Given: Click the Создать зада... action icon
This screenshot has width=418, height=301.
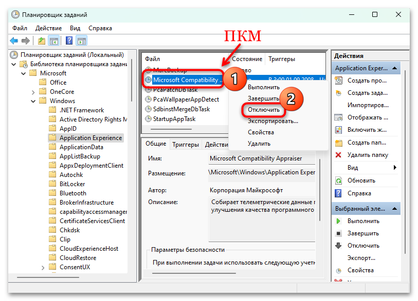Looking at the screenshot, I should click(338, 93).
